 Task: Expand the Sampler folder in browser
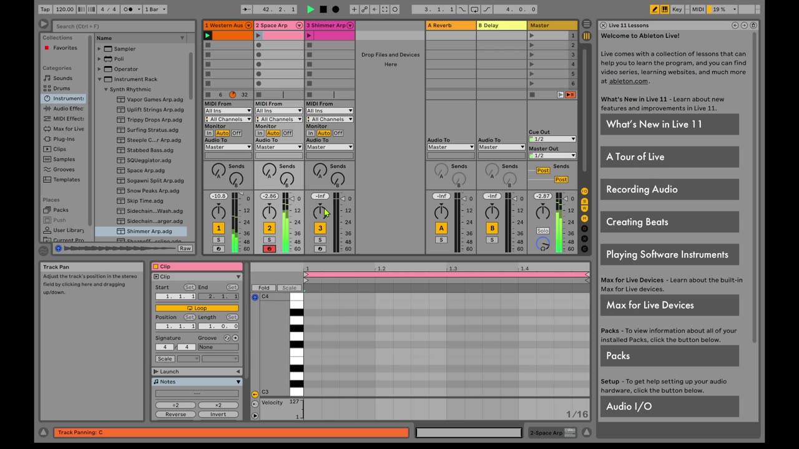point(99,49)
